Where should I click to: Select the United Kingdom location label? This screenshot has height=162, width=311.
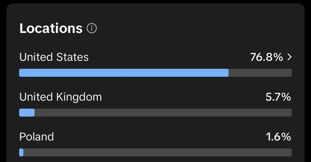[61, 97]
